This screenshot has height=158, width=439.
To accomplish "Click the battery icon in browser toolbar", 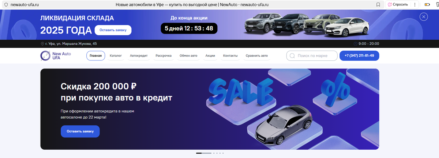I will (x=427, y=5).
